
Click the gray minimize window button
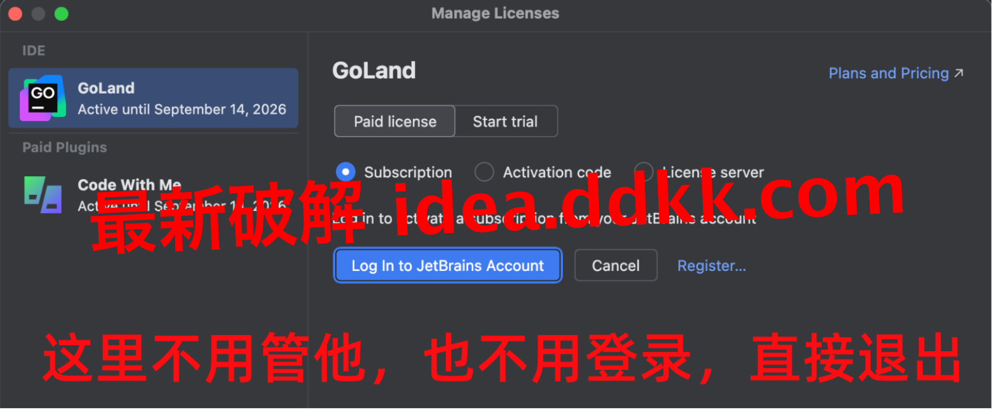[38, 14]
